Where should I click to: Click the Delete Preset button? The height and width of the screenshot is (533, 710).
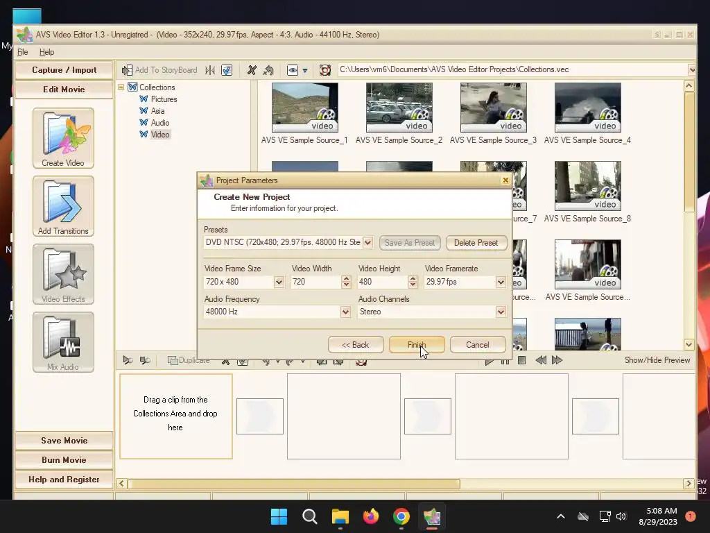(476, 243)
